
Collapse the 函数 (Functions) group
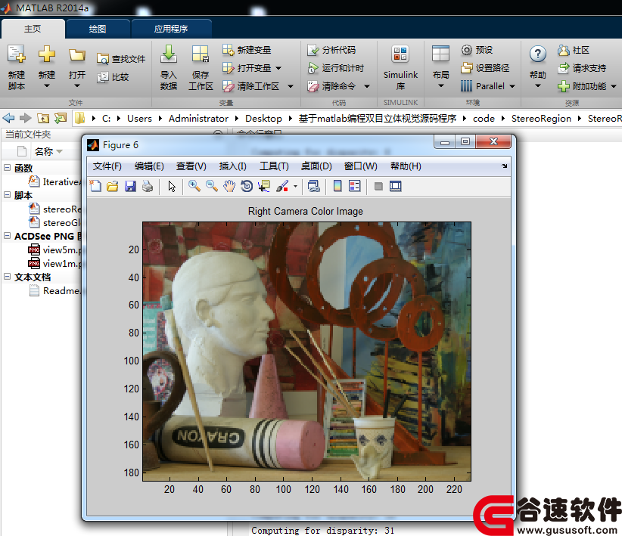tap(7, 167)
